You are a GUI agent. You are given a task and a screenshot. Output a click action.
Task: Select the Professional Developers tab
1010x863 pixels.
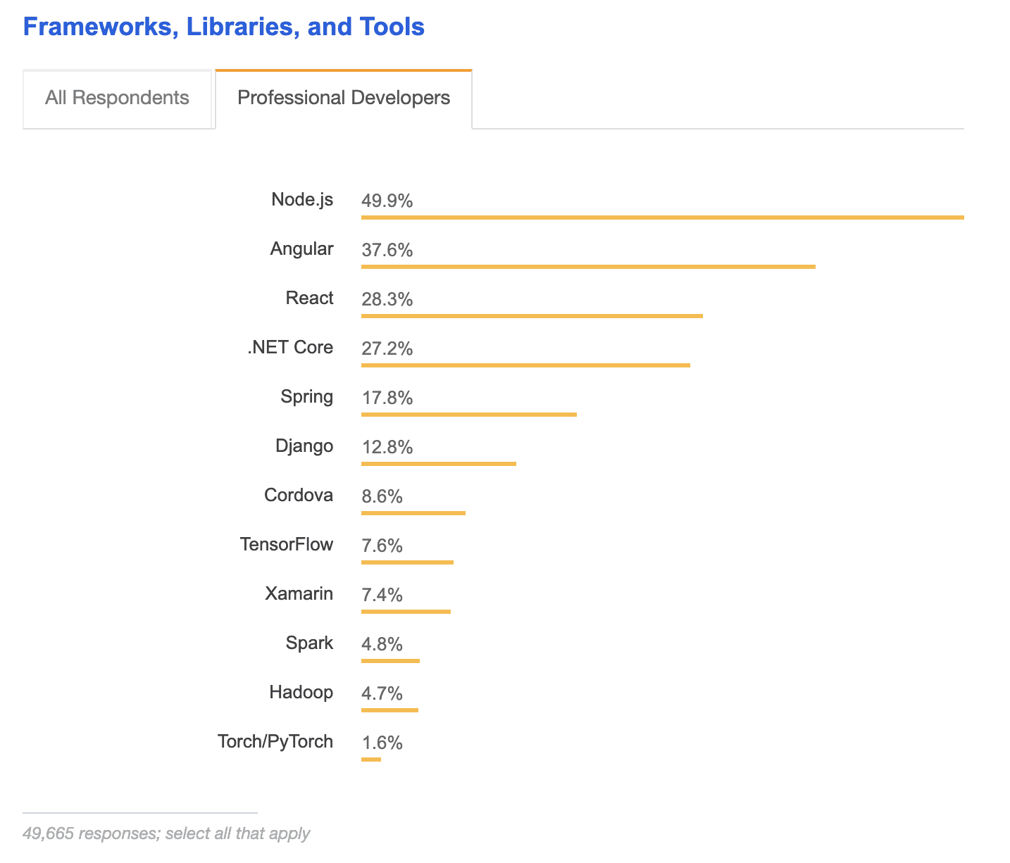(x=344, y=98)
